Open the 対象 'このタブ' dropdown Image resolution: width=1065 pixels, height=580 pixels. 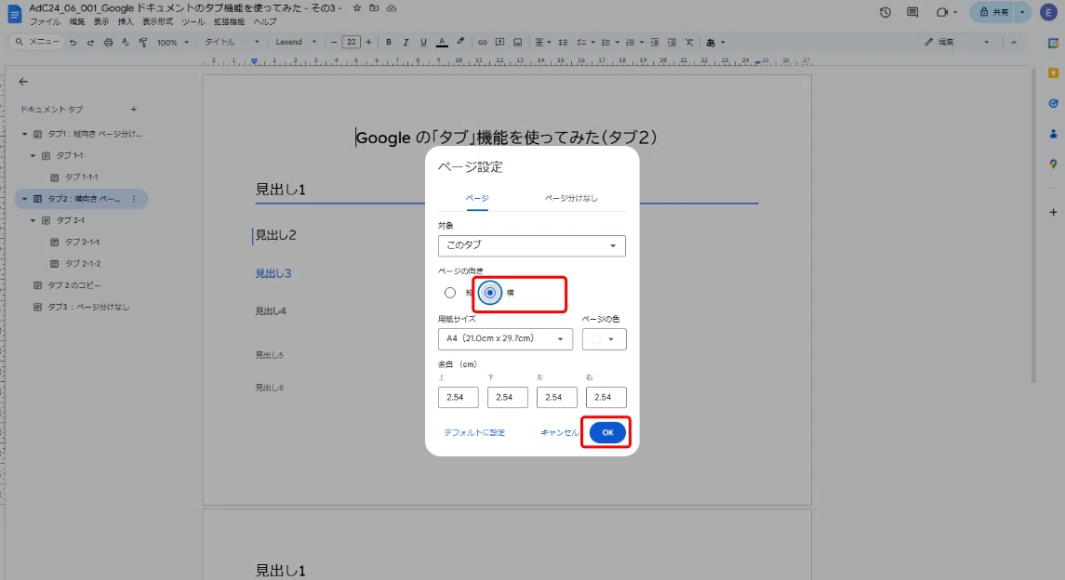(531, 245)
